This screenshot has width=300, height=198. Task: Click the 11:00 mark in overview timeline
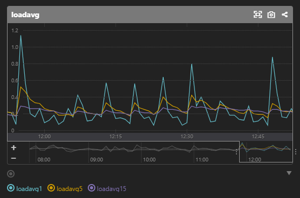(x=202, y=160)
